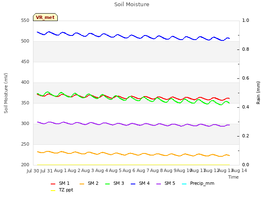Click the red SM 1 legend swatch
264x198 pixels.
tap(53, 184)
